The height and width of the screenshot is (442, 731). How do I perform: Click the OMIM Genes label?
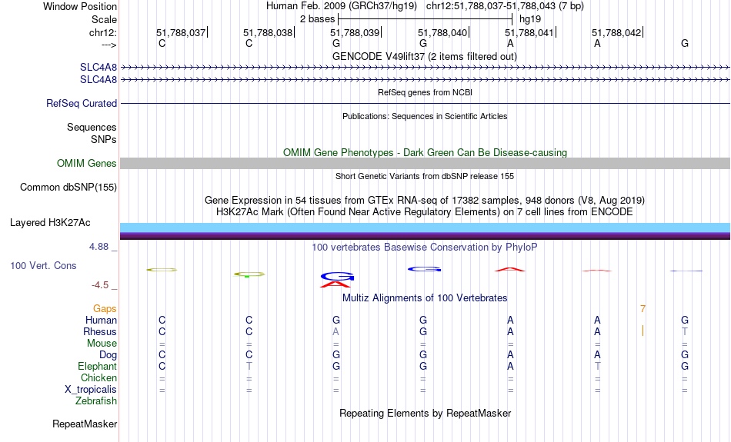pyautogui.click(x=87, y=164)
